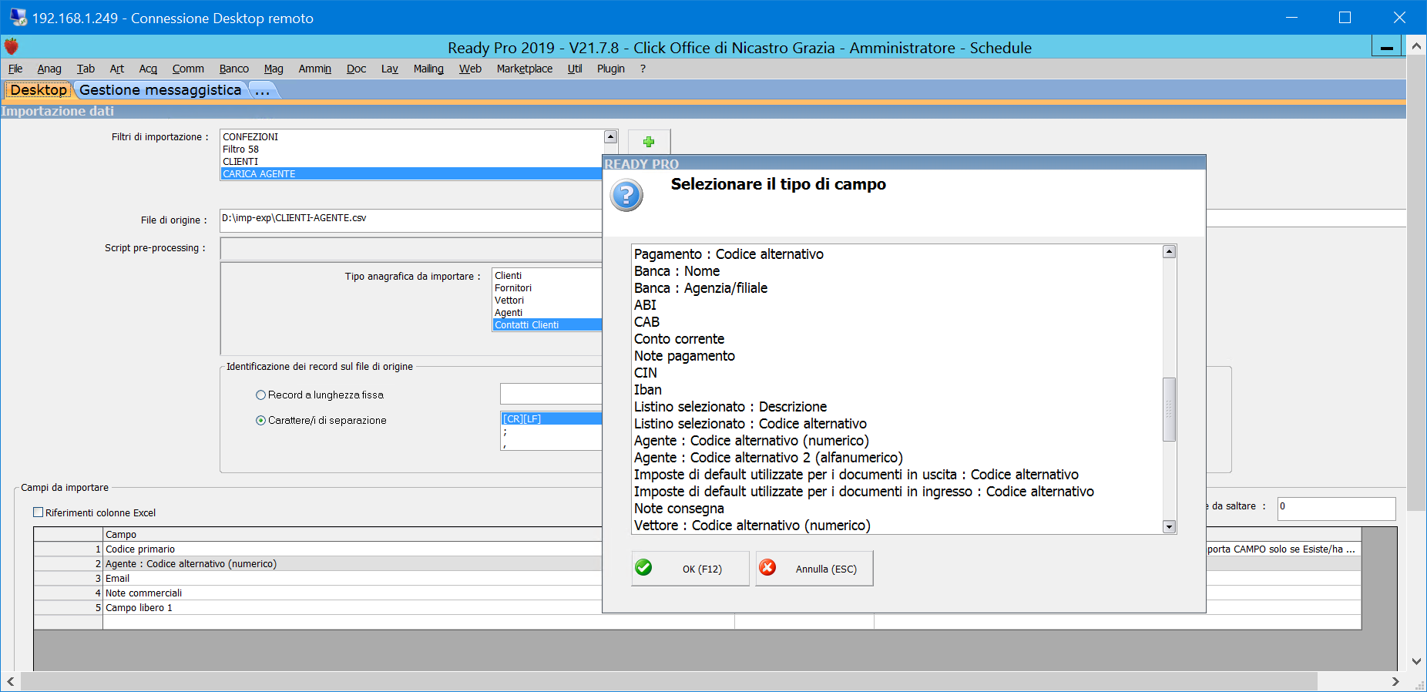The width and height of the screenshot is (1427, 692).
Task: Select the [CR][LF] separator entry
Action: point(551,419)
